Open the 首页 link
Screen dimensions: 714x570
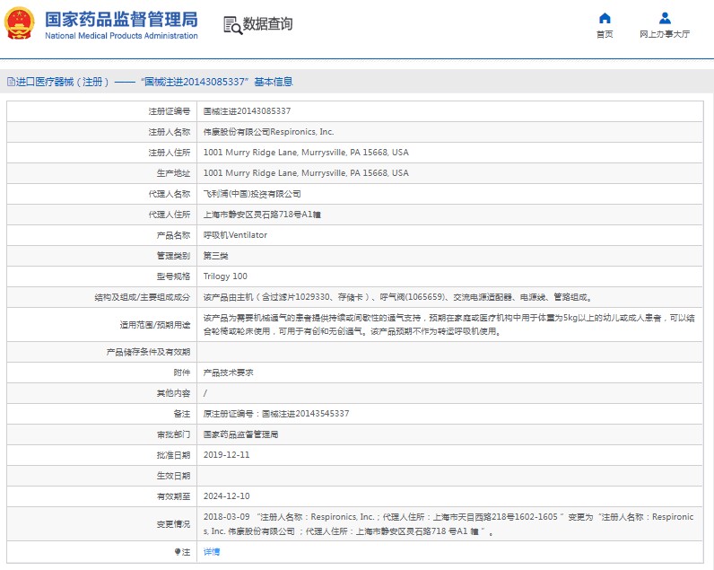(x=605, y=34)
